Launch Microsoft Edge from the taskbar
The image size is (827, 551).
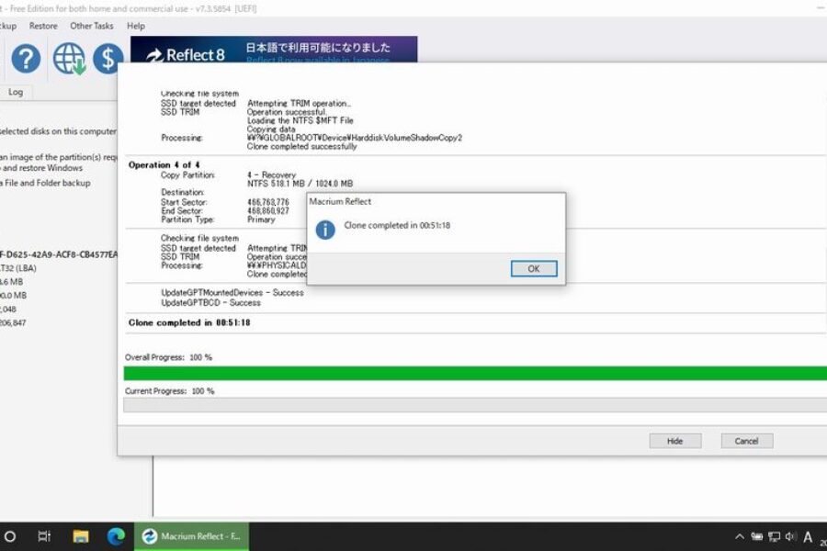click(116, 536)
